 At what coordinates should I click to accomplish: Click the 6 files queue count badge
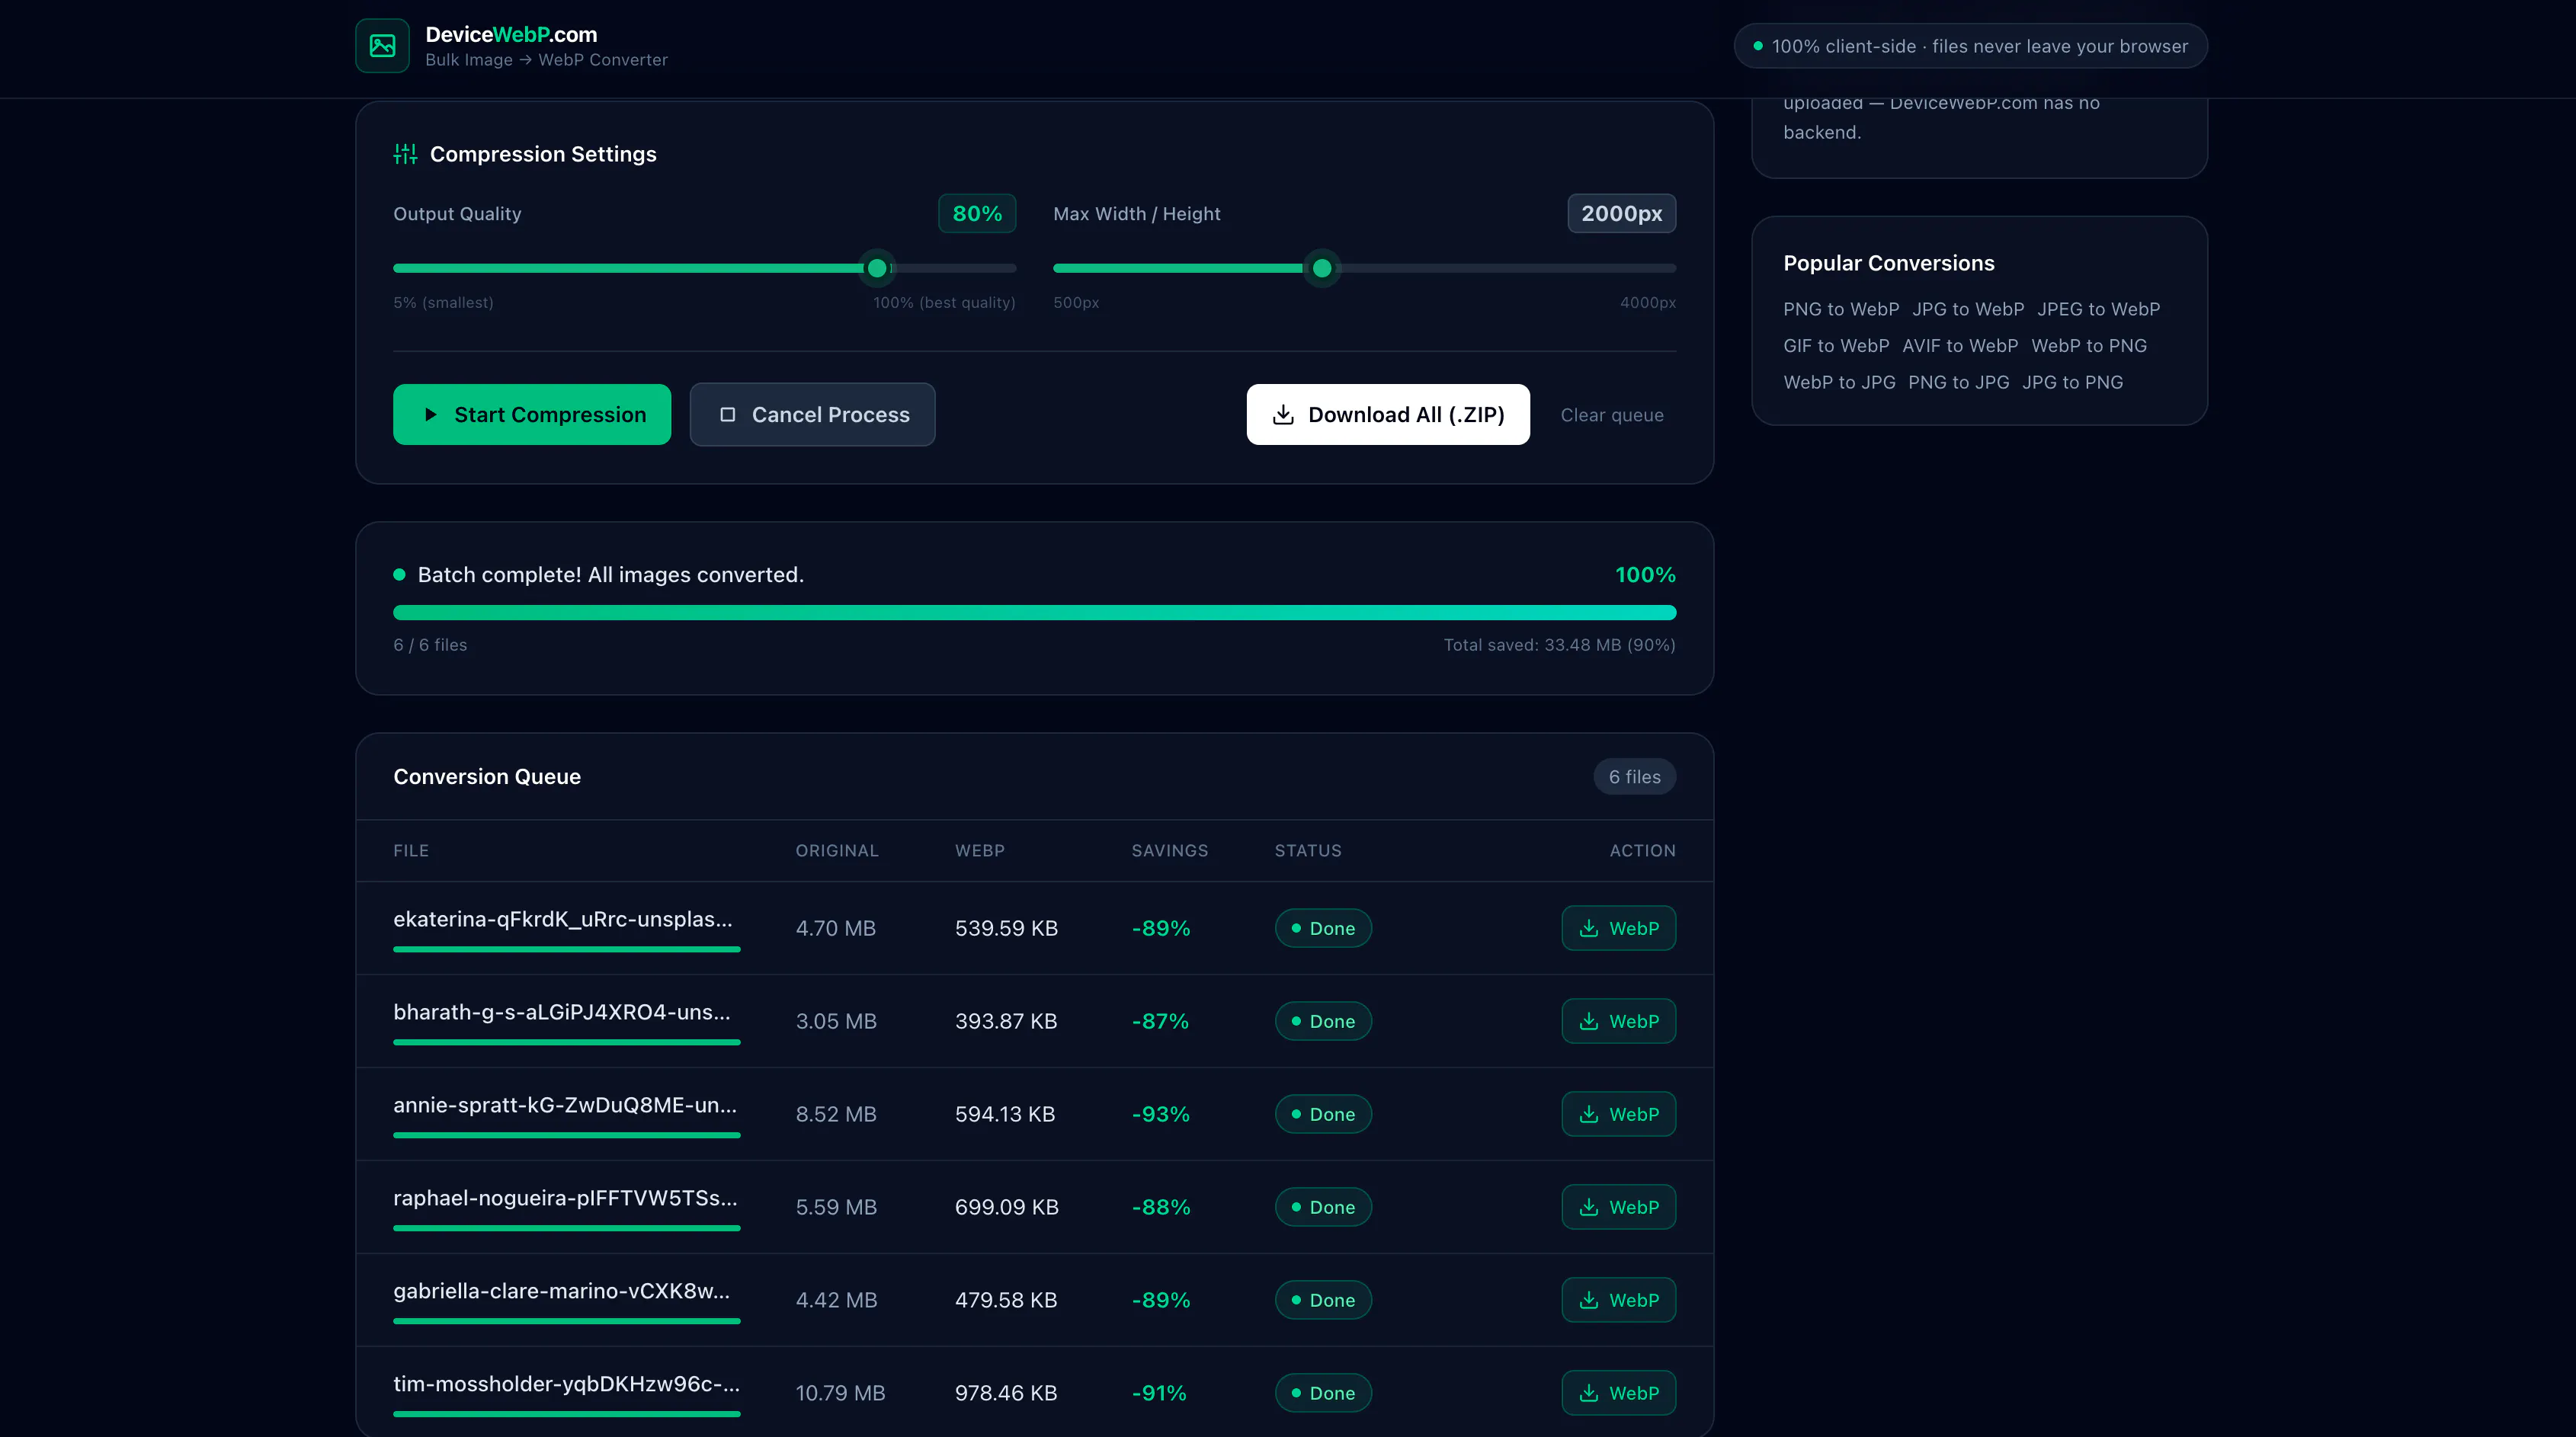pyautogui.click(x=1634, y=777)
